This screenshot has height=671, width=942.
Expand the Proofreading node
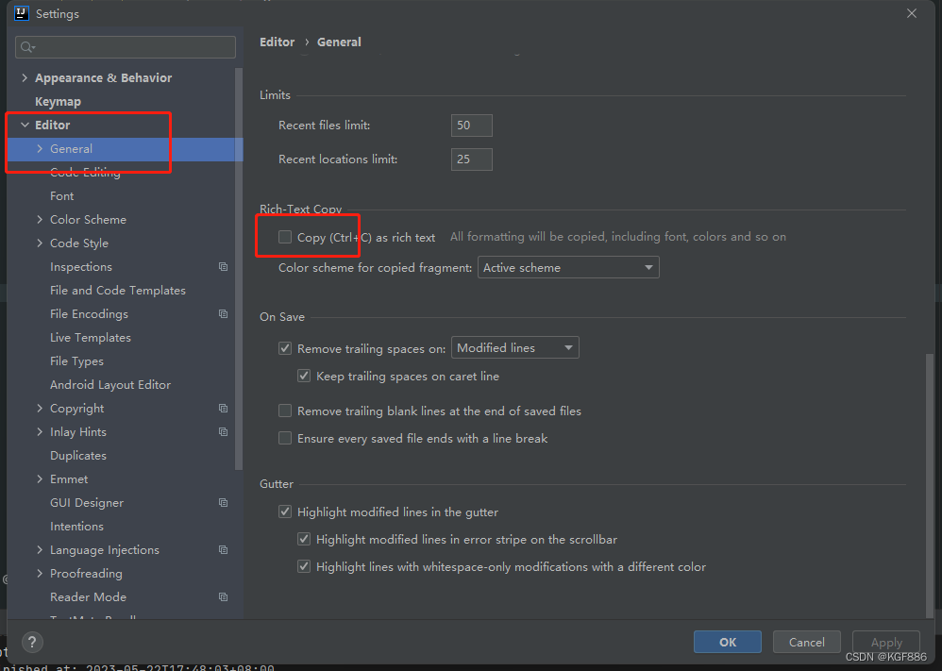(x=40, y=573)
